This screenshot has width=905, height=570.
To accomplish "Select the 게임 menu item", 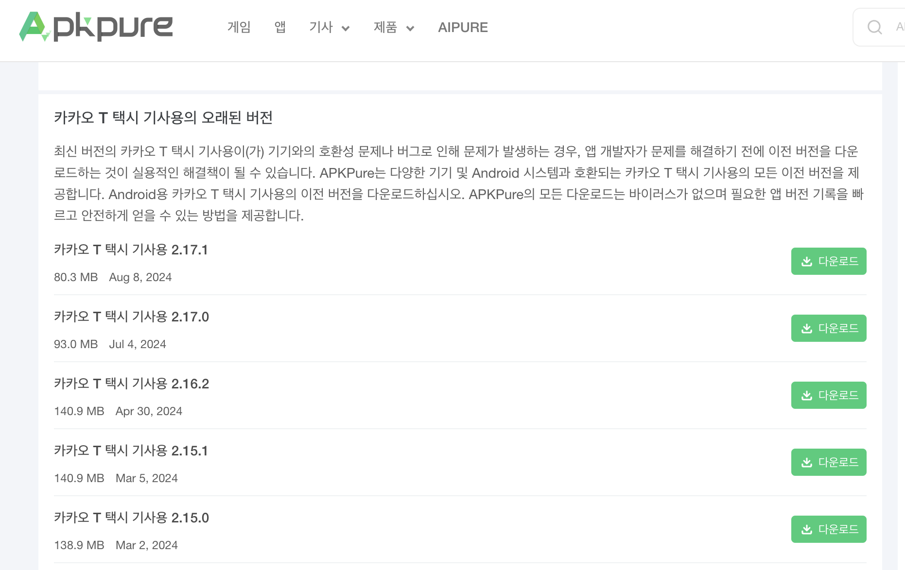I will (239, 28).
